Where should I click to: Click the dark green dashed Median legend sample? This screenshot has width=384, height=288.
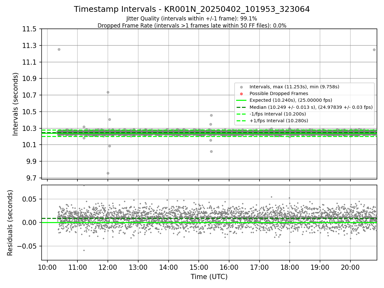click(x=241, y=107)
